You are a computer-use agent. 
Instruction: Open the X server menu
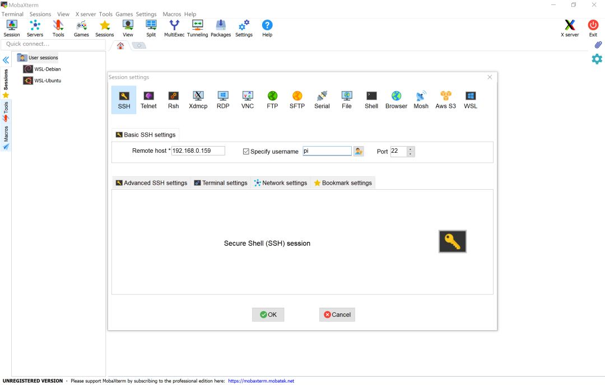coord(86,14)
